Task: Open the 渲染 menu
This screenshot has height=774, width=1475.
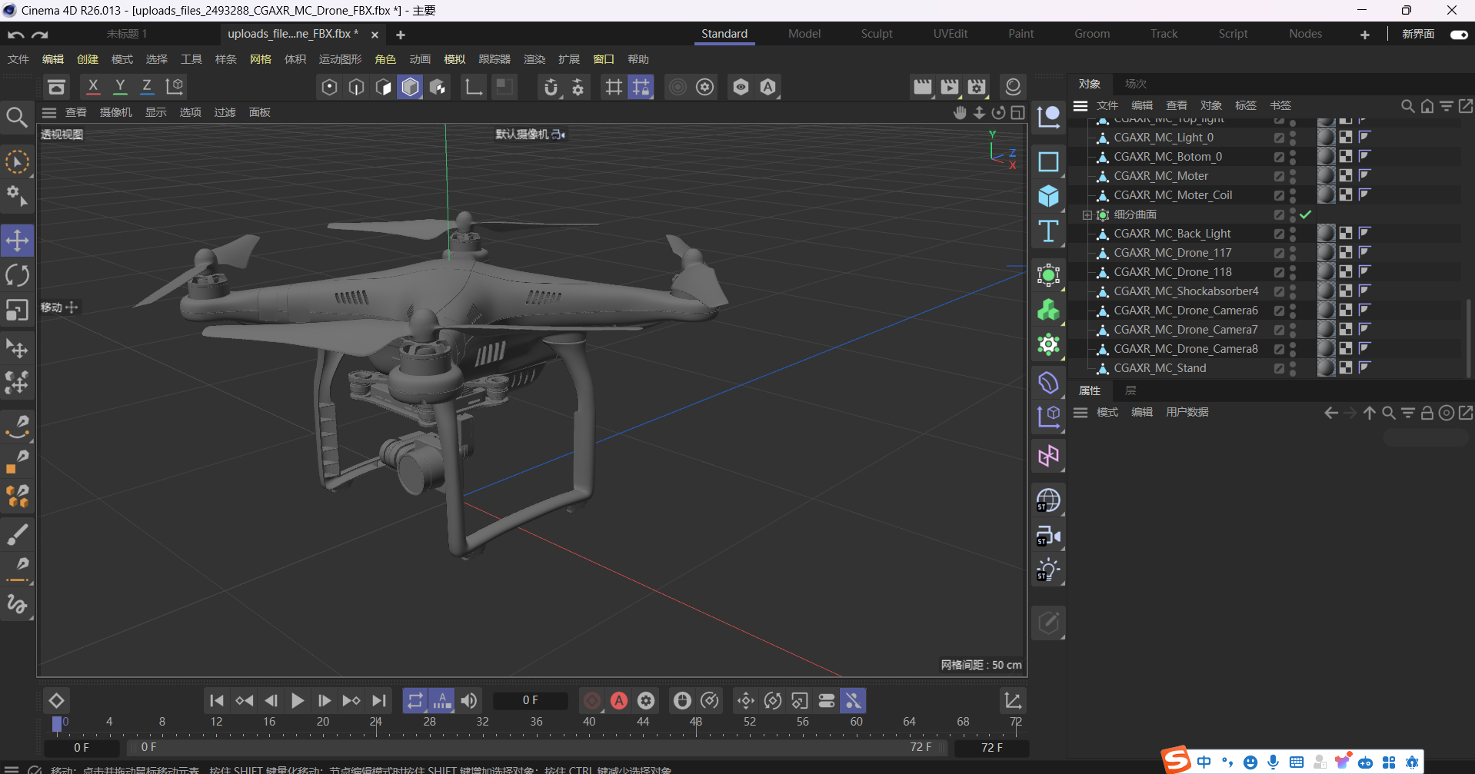Action: pyautogui.click(x=534, y=59)
